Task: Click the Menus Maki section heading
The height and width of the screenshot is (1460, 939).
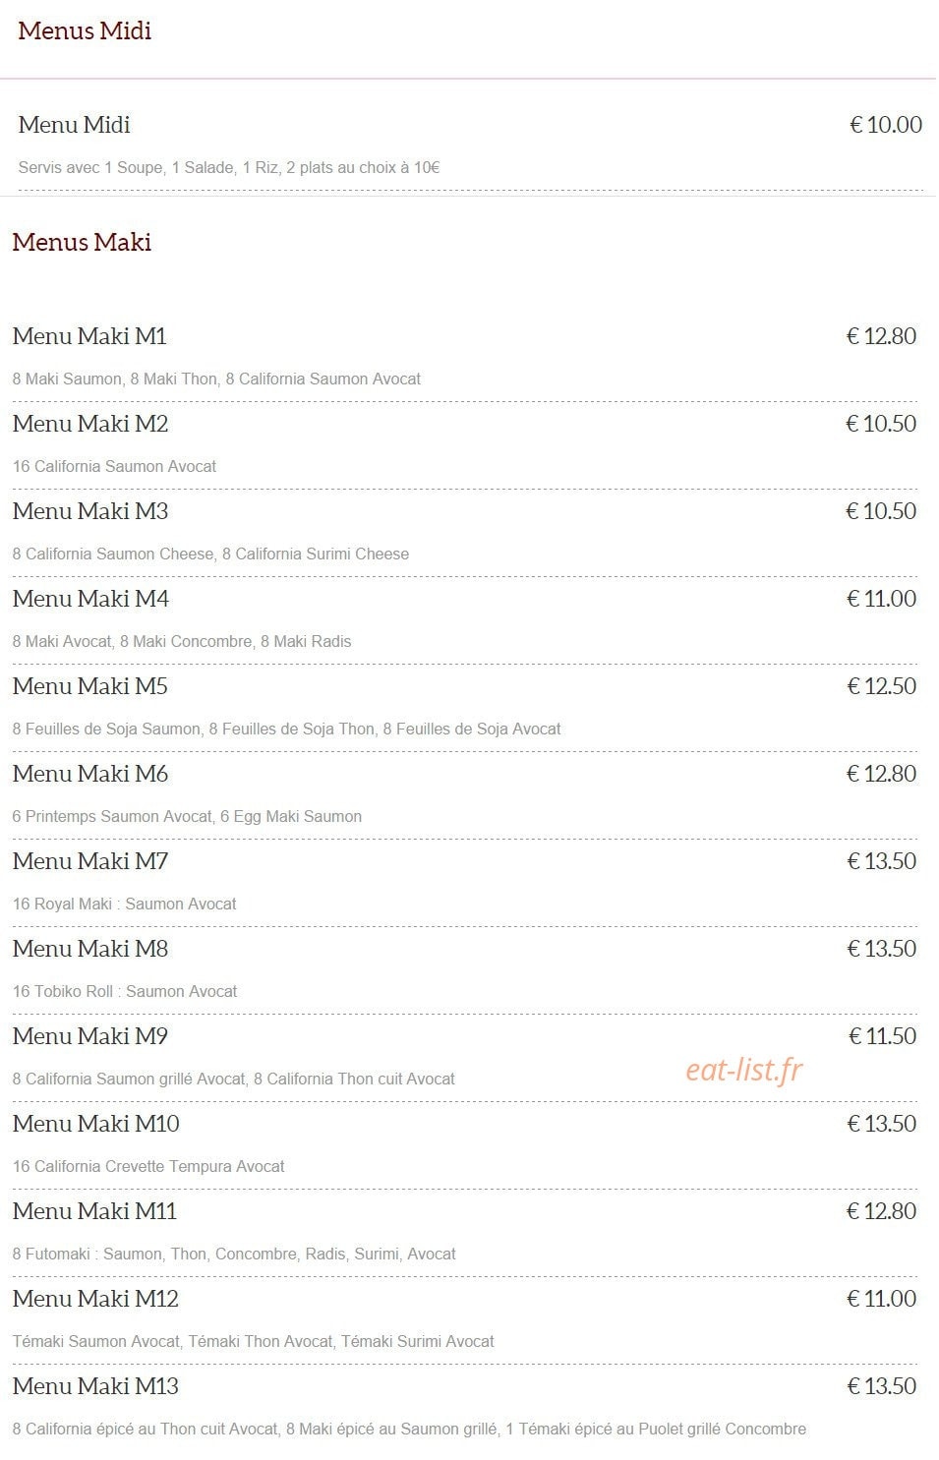Action: (x=82, y=242)
